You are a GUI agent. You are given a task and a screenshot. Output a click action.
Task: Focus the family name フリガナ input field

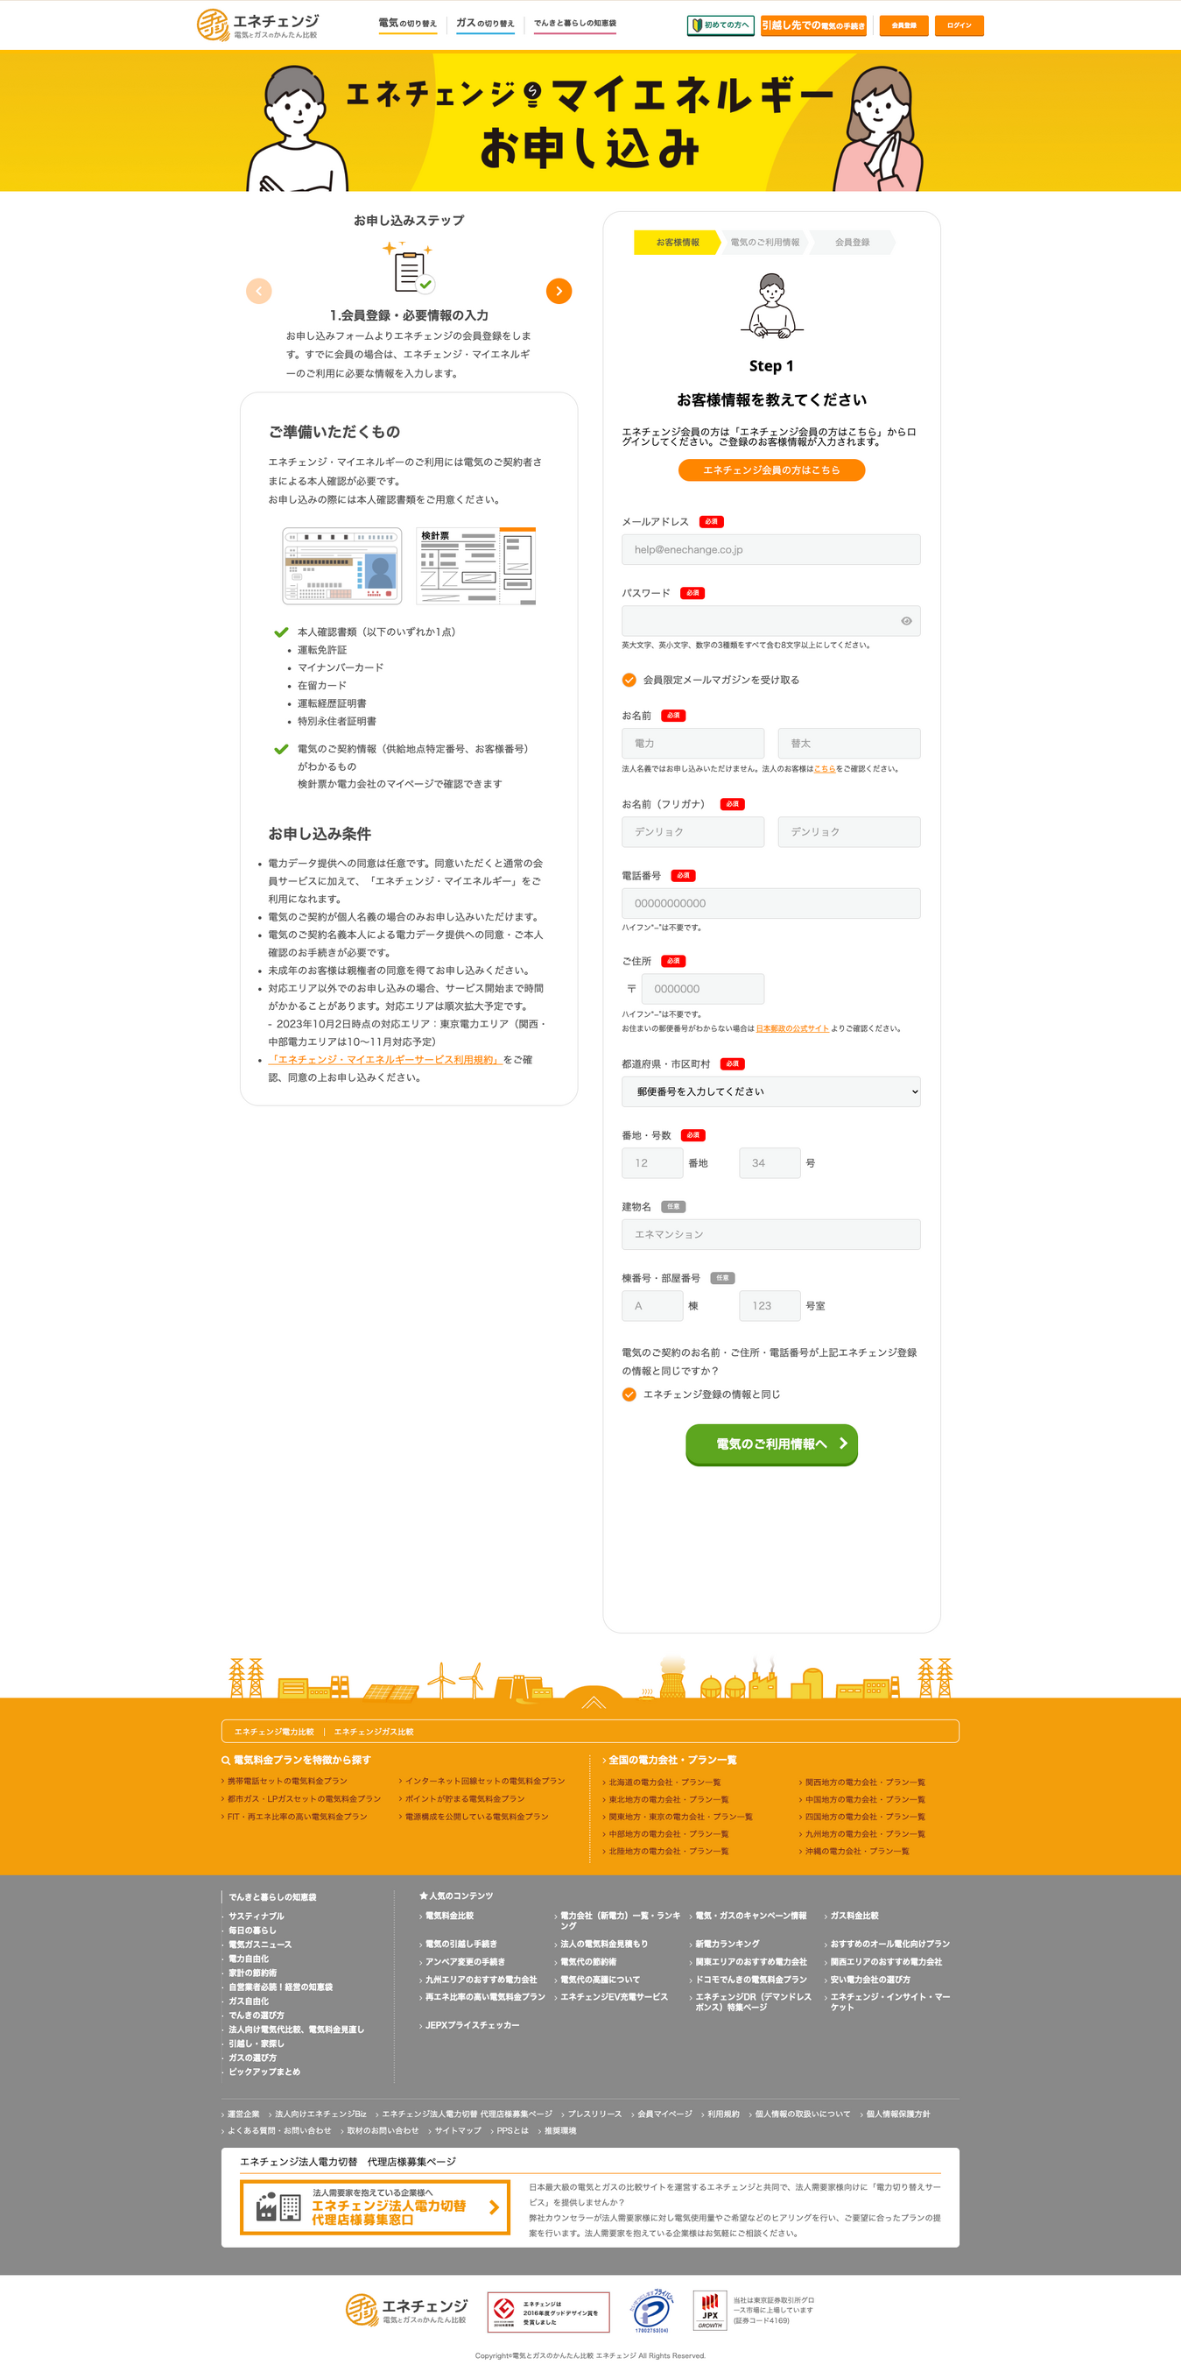692,832
